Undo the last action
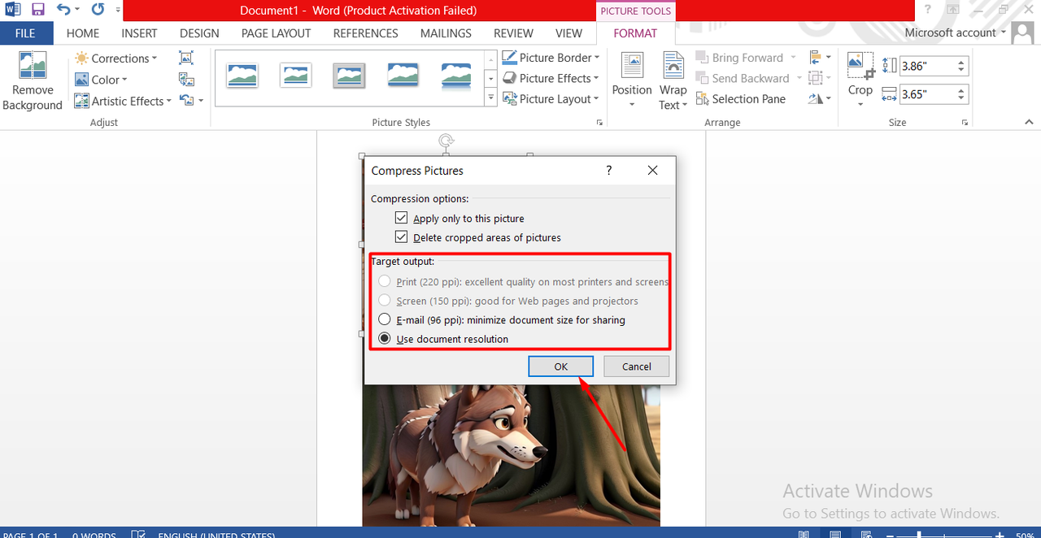Image resolution: width=1041 pixels, height=538 pixels. 63,11
